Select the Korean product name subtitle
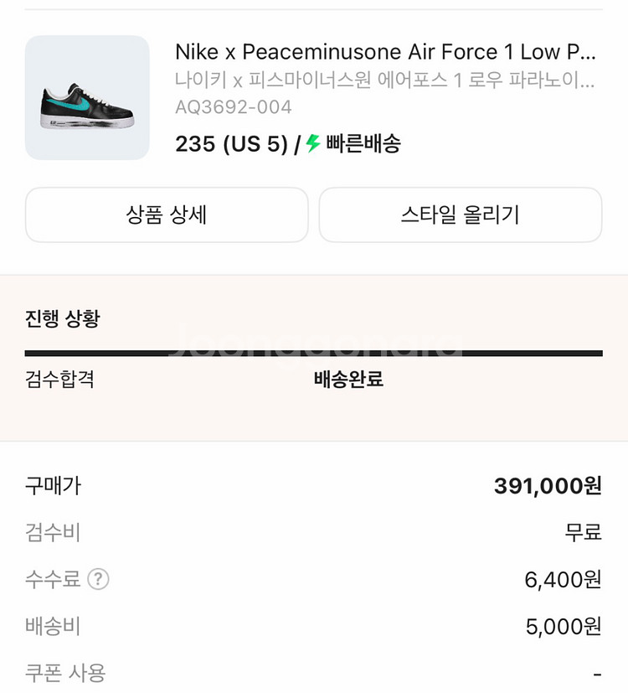628x693 pixels. coord(385,80)
